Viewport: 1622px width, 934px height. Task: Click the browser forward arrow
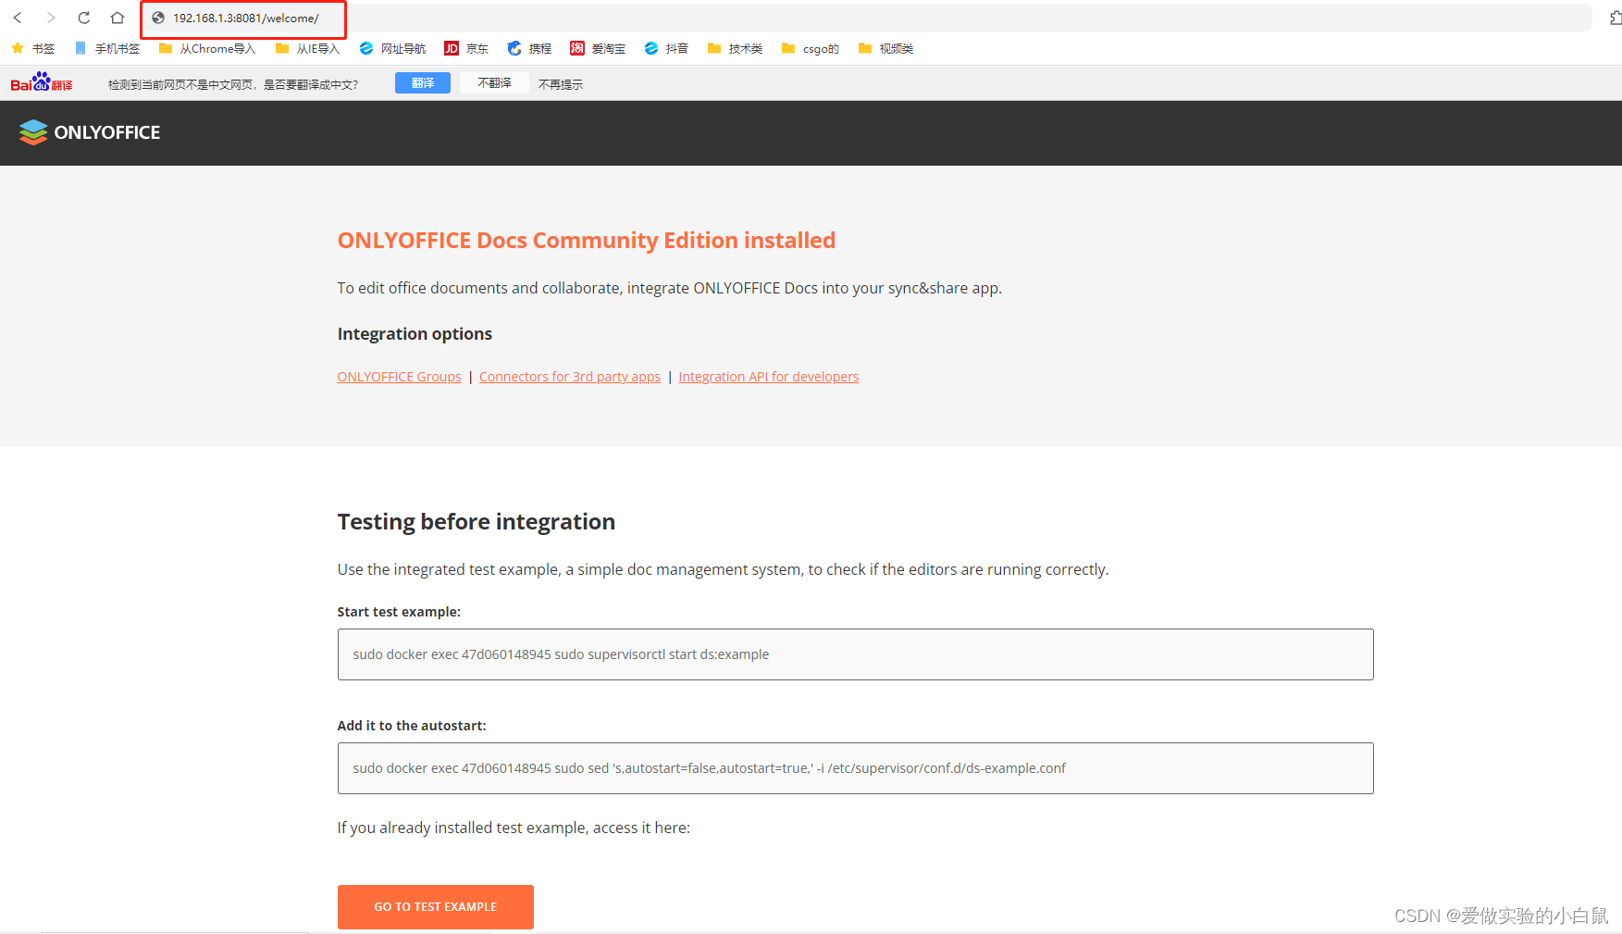51,18
